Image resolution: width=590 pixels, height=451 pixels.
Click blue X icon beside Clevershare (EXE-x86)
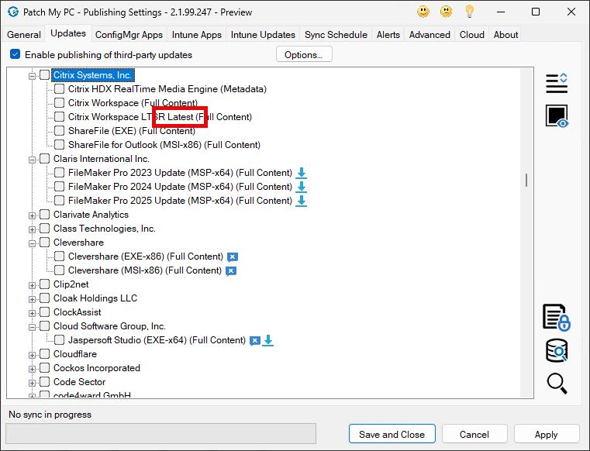233,257
